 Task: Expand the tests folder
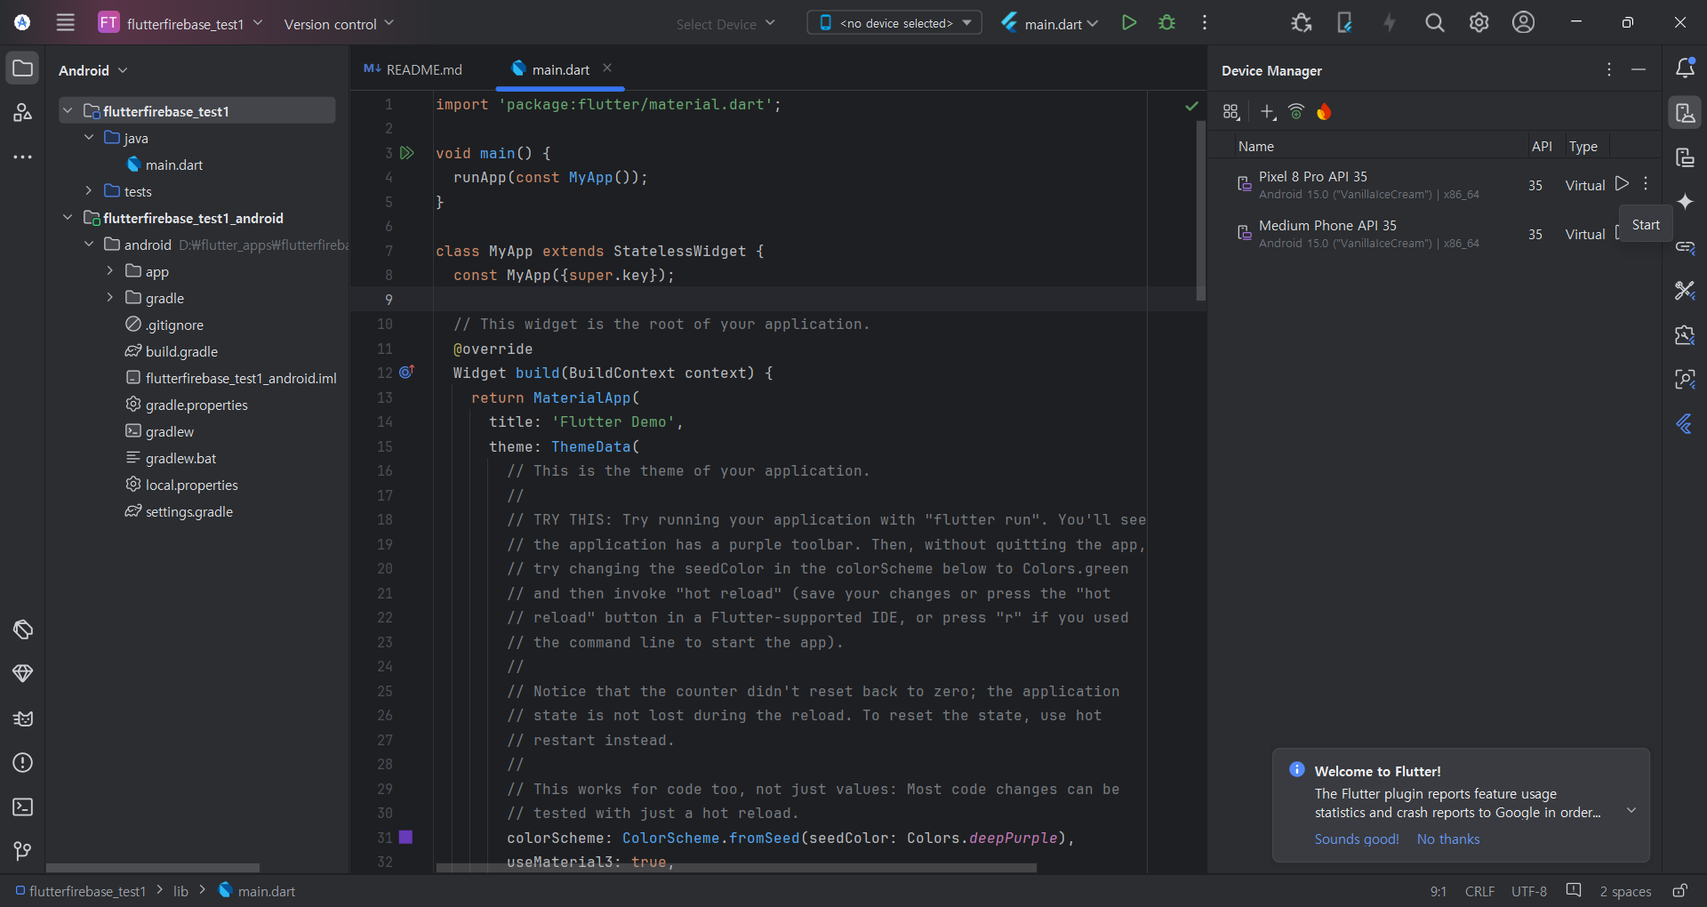click(x=89, y=190)
